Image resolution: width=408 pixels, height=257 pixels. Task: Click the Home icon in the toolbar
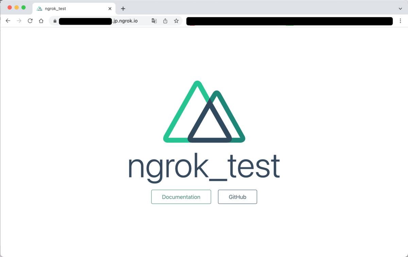(41, 21)
